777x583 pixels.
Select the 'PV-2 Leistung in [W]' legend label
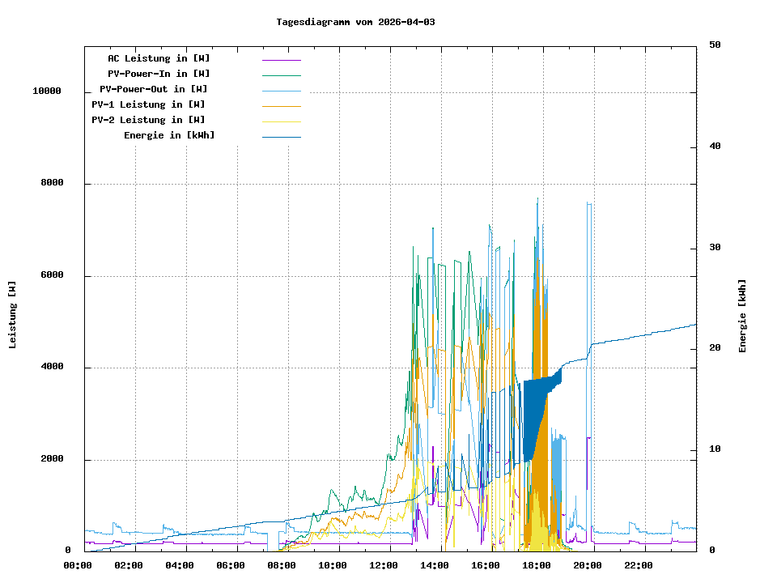pos(148,120)
